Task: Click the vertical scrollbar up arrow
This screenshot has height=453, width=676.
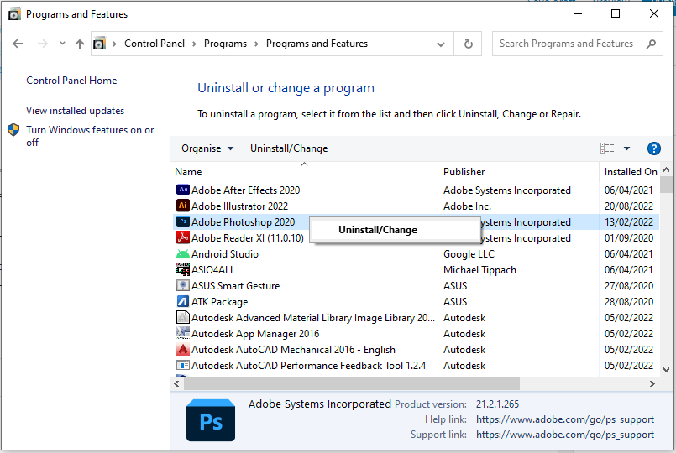Action: click(666, 170)
